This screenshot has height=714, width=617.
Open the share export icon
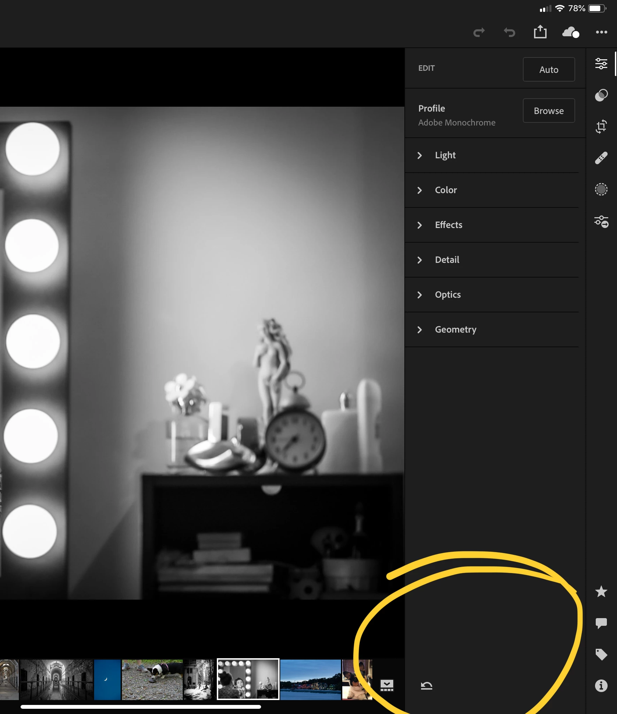tap(540, 32)
